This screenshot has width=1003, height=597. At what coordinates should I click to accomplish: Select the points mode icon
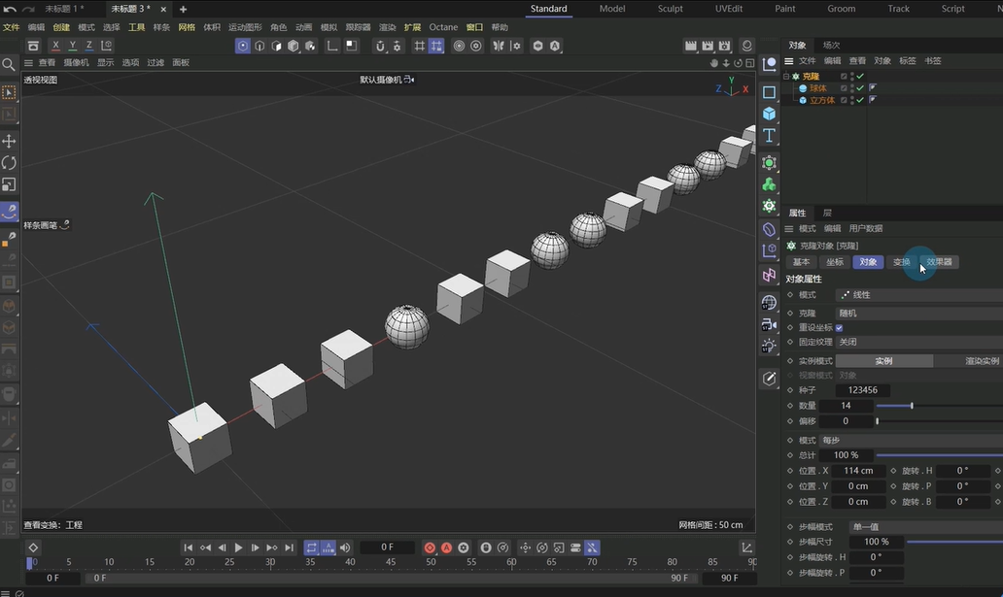(242, 46)
